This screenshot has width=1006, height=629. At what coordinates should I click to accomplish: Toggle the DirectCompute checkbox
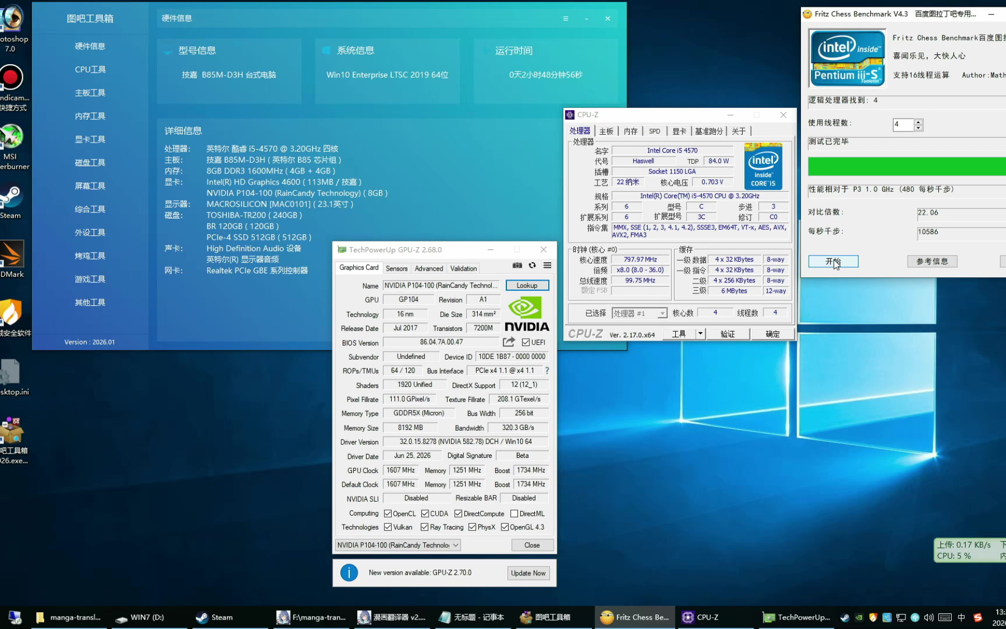click(458, 513)
